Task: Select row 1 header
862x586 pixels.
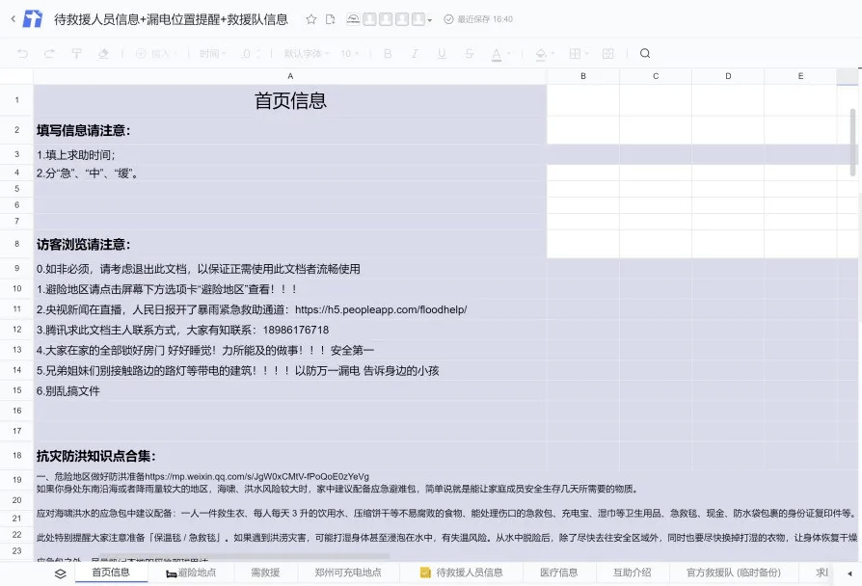Action: pyautogui.click(x=16, y=100)
